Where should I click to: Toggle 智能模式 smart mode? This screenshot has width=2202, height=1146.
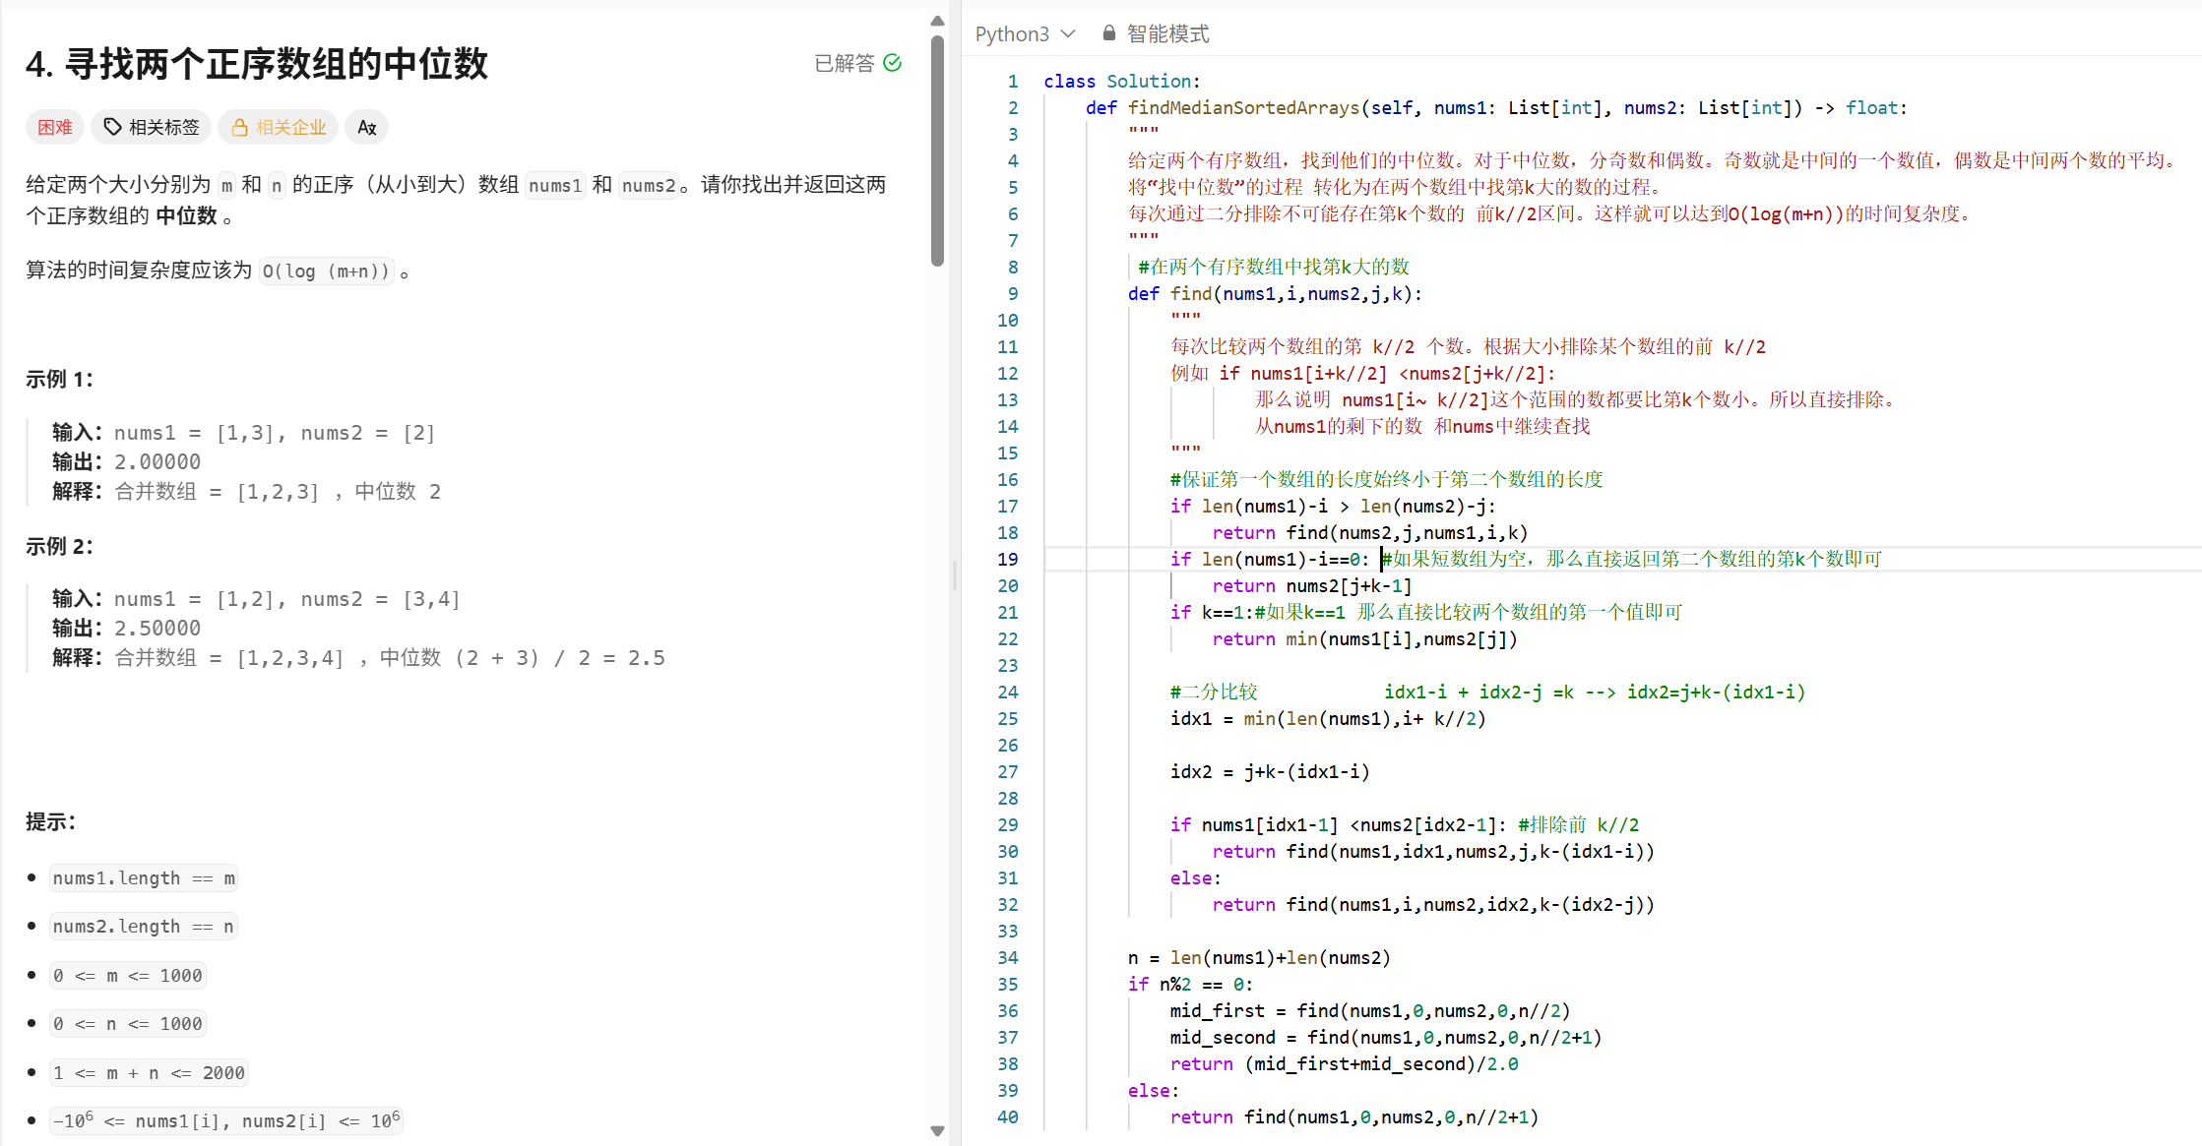tap(1166, 33)
